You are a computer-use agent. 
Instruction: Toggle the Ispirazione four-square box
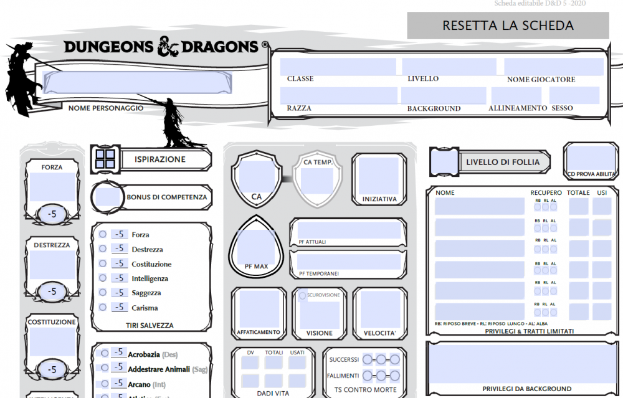pyautogui.click(x=105, y=159)
